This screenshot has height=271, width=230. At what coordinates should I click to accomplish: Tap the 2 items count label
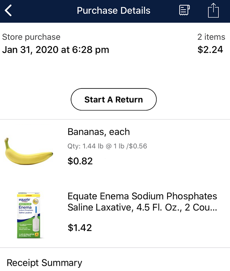(x=211, y=37)
